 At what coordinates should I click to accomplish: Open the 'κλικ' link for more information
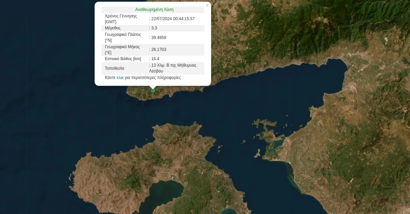tap(120, 77)
